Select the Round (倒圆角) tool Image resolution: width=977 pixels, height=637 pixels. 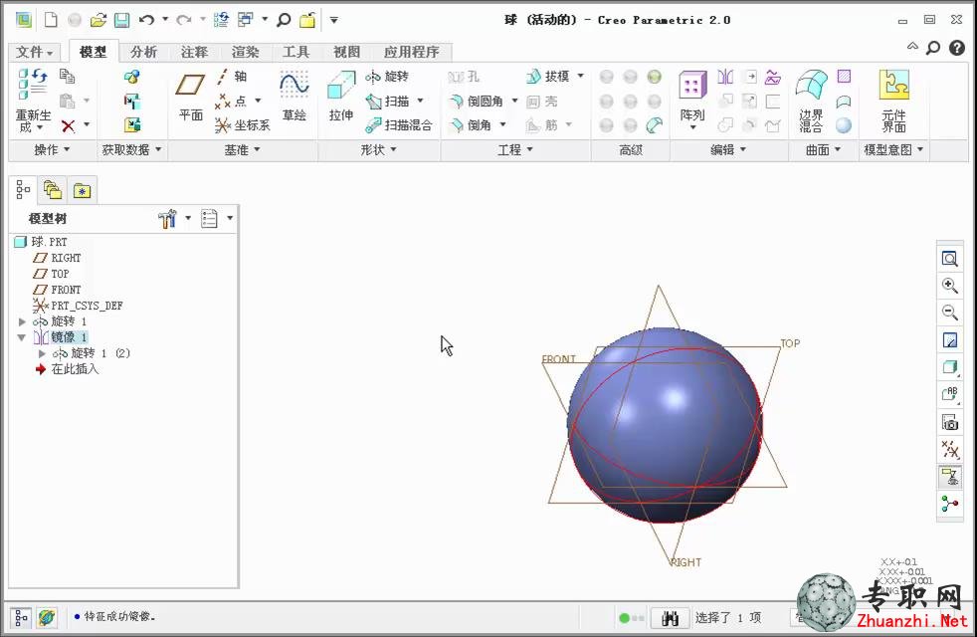477,101
